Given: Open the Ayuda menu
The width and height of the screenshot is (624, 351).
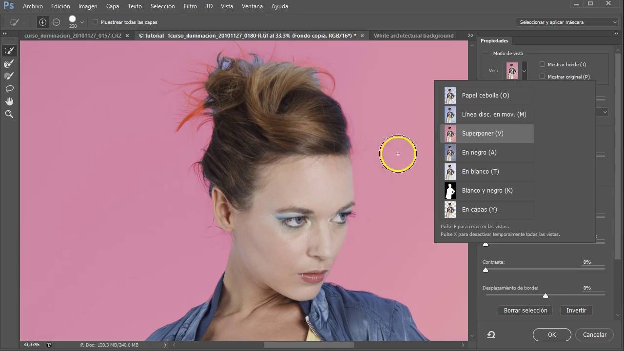Looking at the screenshot, I should pos(279,6).
